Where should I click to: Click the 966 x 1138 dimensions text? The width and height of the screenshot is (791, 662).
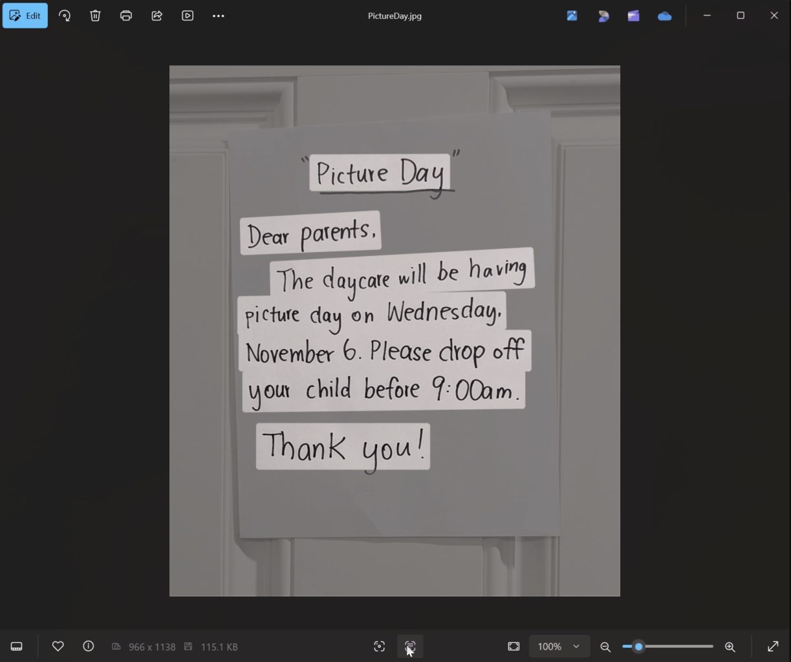(152, 646)
